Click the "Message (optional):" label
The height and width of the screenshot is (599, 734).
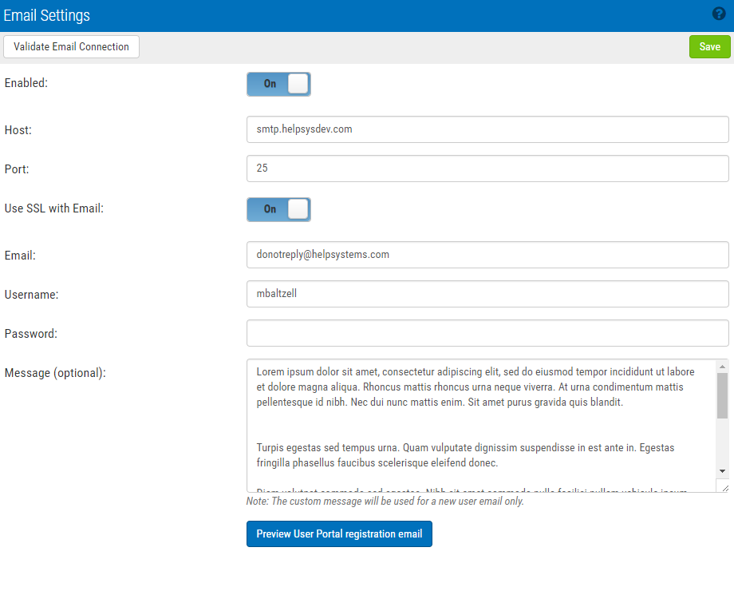[x=55, y=373]
